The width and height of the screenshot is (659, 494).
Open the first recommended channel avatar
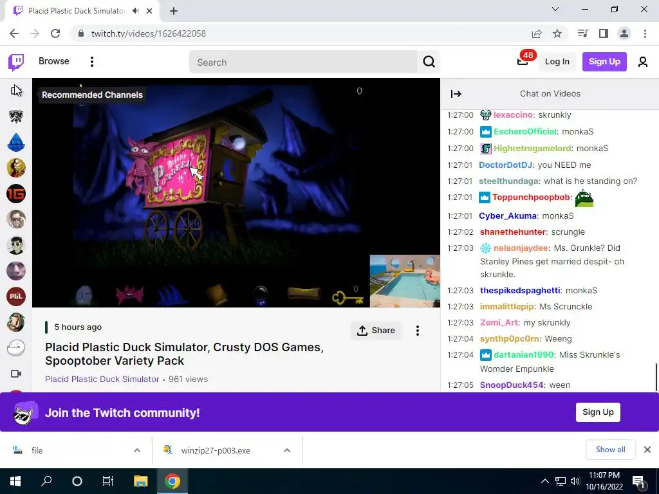(x=16, y=116)
